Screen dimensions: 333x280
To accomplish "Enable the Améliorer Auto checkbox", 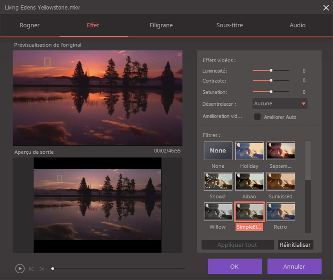I will [257, 117].
